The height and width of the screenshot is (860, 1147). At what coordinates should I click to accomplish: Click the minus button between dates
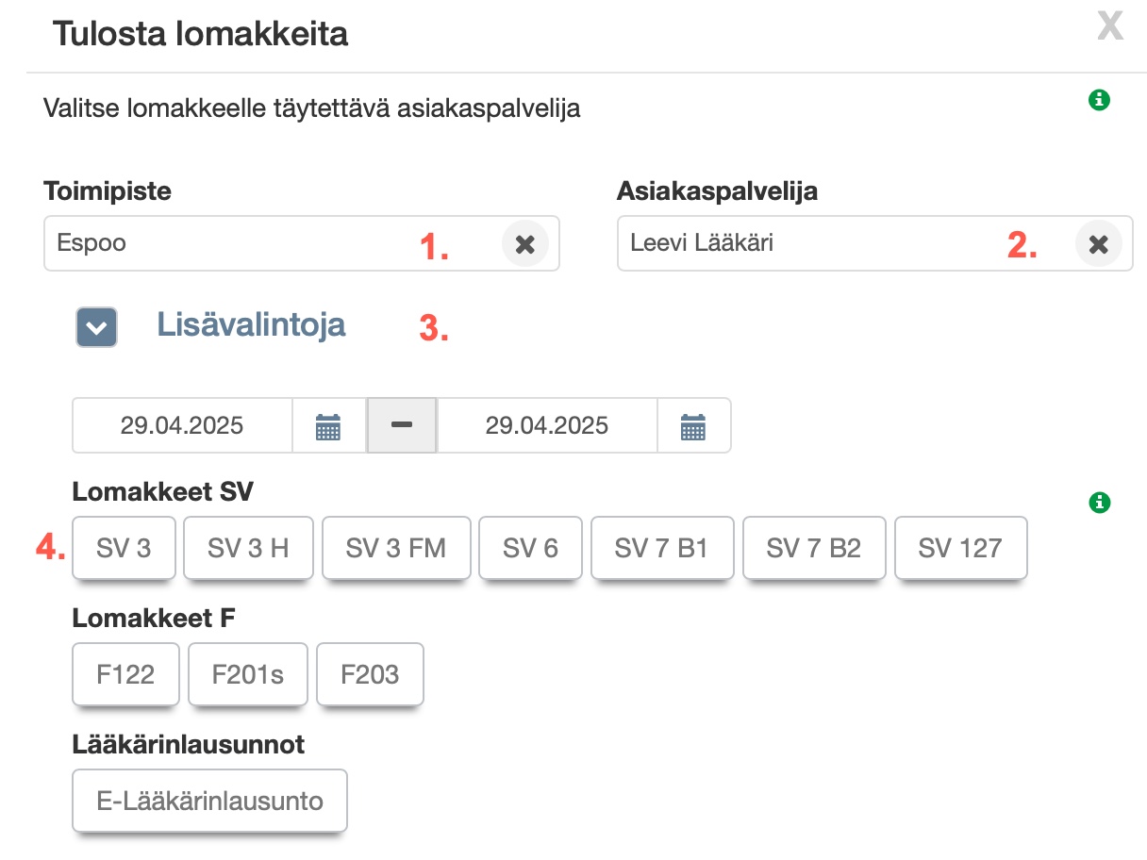pyautogui.click(x=402, y=426)
